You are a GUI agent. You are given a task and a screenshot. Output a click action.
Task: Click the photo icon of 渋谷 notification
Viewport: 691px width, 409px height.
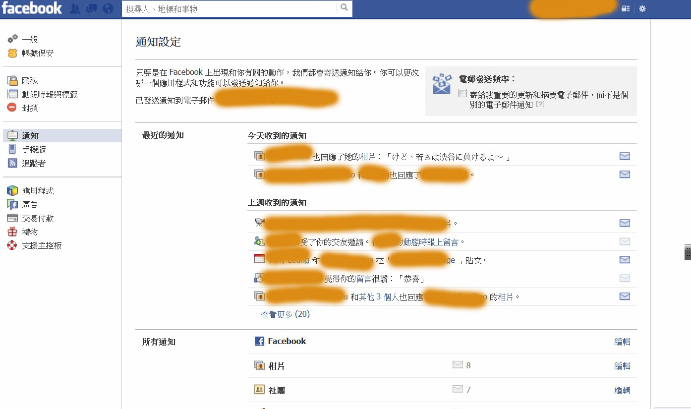tap(259, 156)
